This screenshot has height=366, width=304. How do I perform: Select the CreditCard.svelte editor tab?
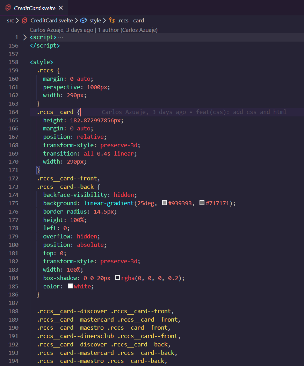[x=34, y=8]
